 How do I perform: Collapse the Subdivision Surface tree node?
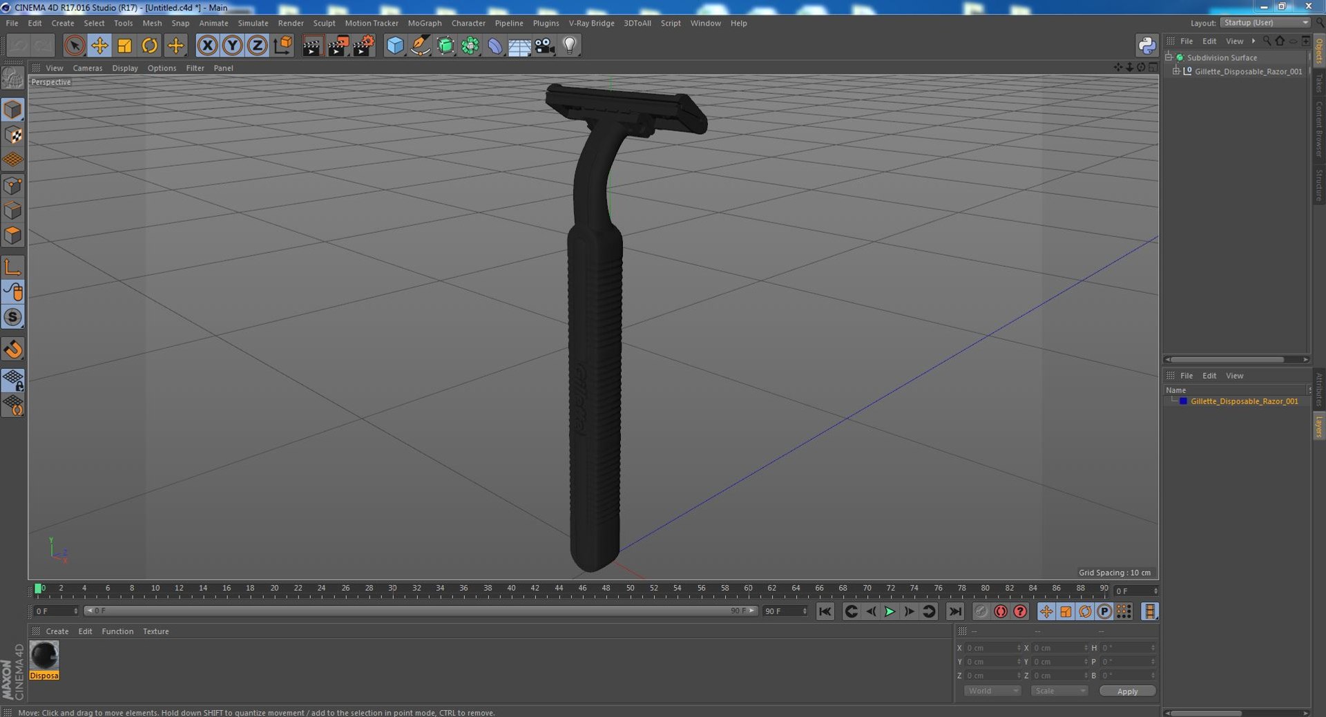[x=1169, y=57]
